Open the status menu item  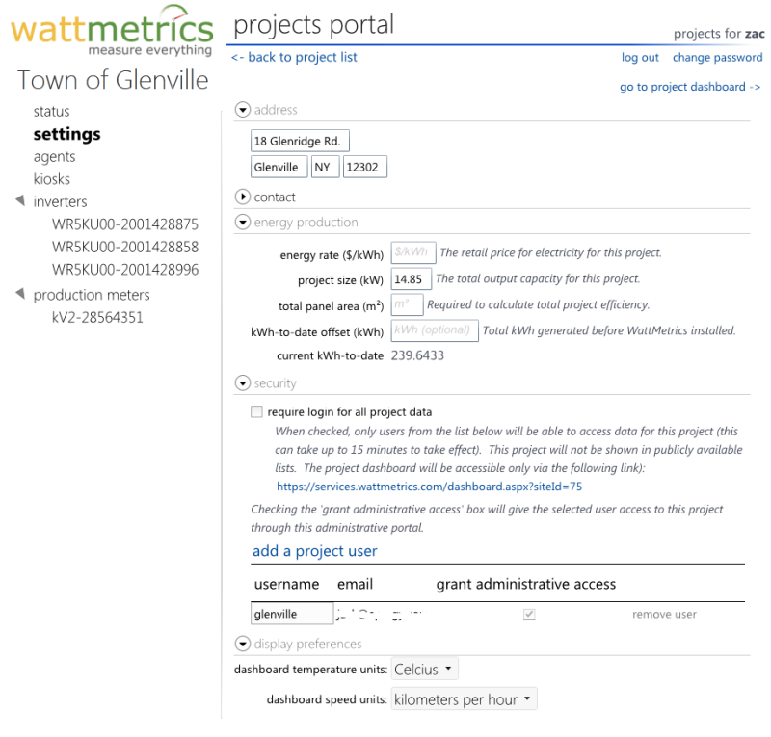tap(52, 111)
